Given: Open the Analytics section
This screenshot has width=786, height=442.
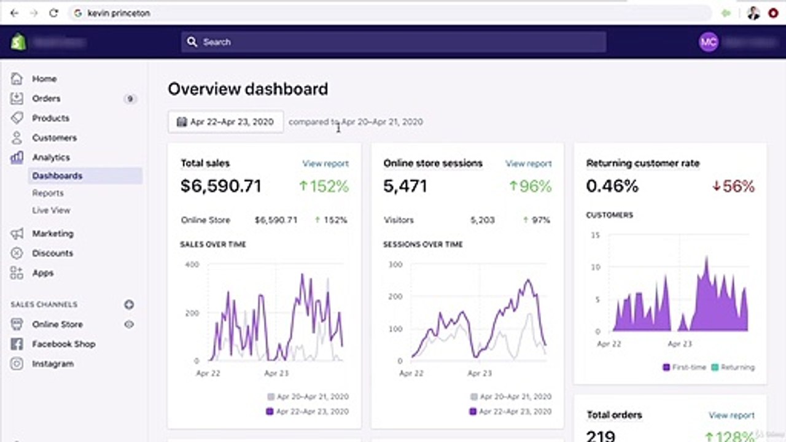Looking at the screenshot, I should coord(51,157).
